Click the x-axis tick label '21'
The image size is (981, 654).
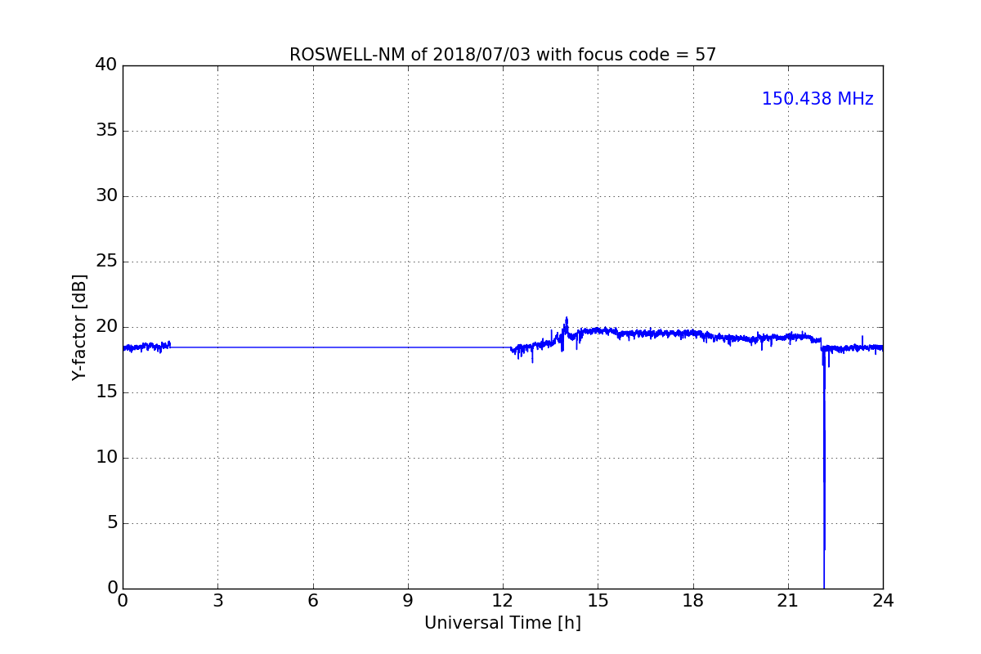(x=788, y=601)
